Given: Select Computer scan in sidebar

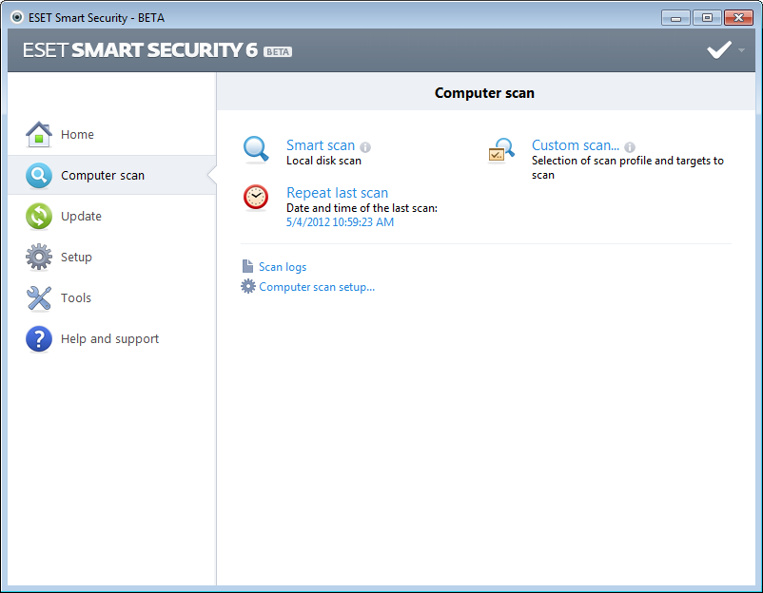Looking at the screenshot, I should pyautogui.click(x=103, y=176).
